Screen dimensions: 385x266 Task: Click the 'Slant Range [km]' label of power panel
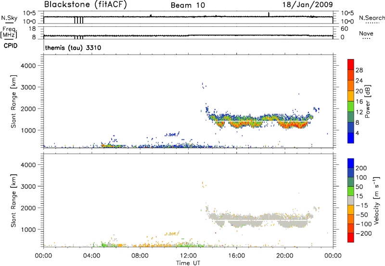(13, 101)
